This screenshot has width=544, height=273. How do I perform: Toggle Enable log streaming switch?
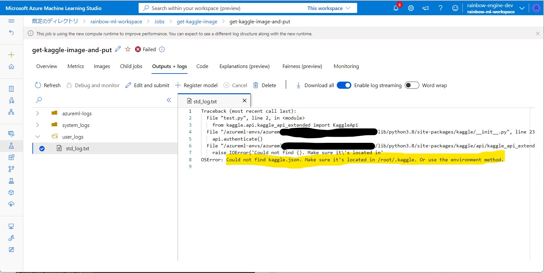point(344,85)
